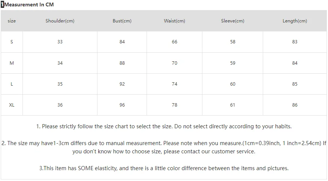Click the black numbered box before the Measurement title
The image size is (328, 181).
point(2,4)
